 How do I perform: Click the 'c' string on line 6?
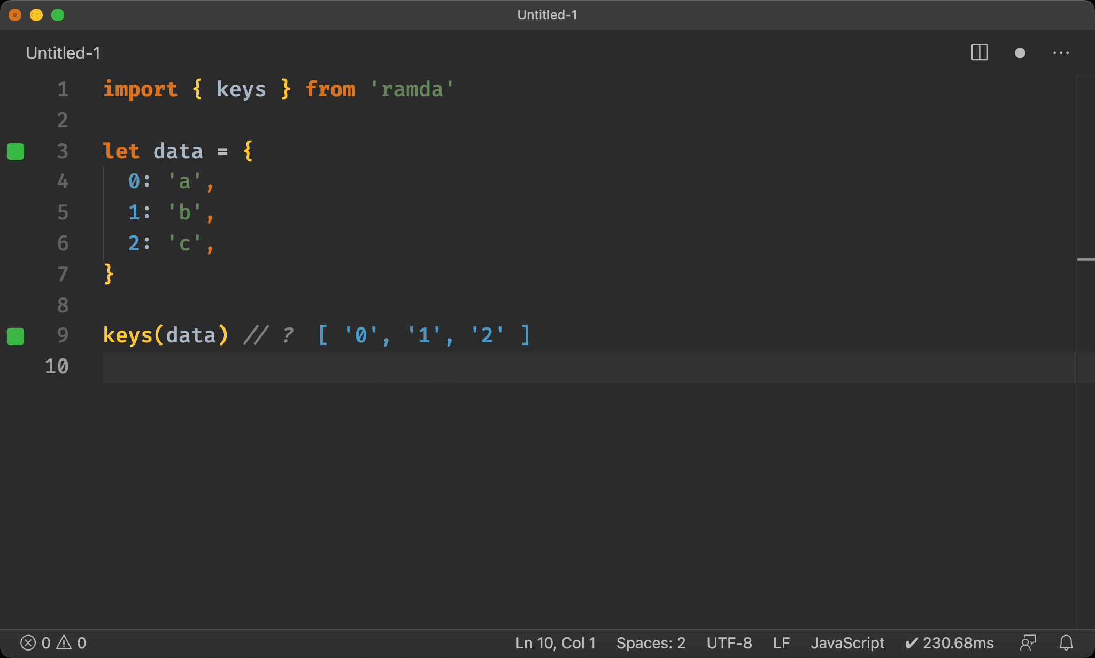[184, 243]
